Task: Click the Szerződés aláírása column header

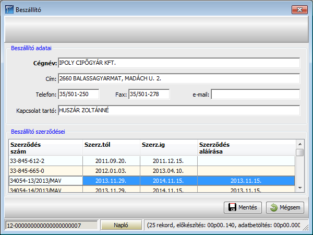Action: [246, 148]
